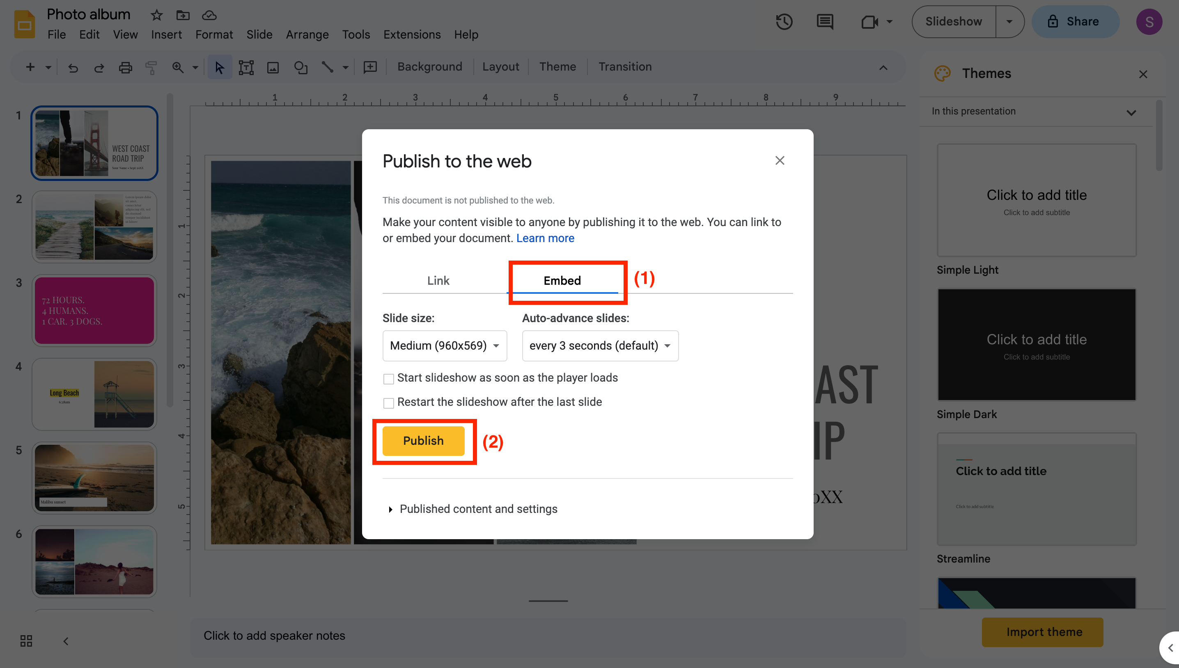Screen dimensions: 1179x668
Task: Open the Auto-advance slides dropdown
Action: (600, 345)
